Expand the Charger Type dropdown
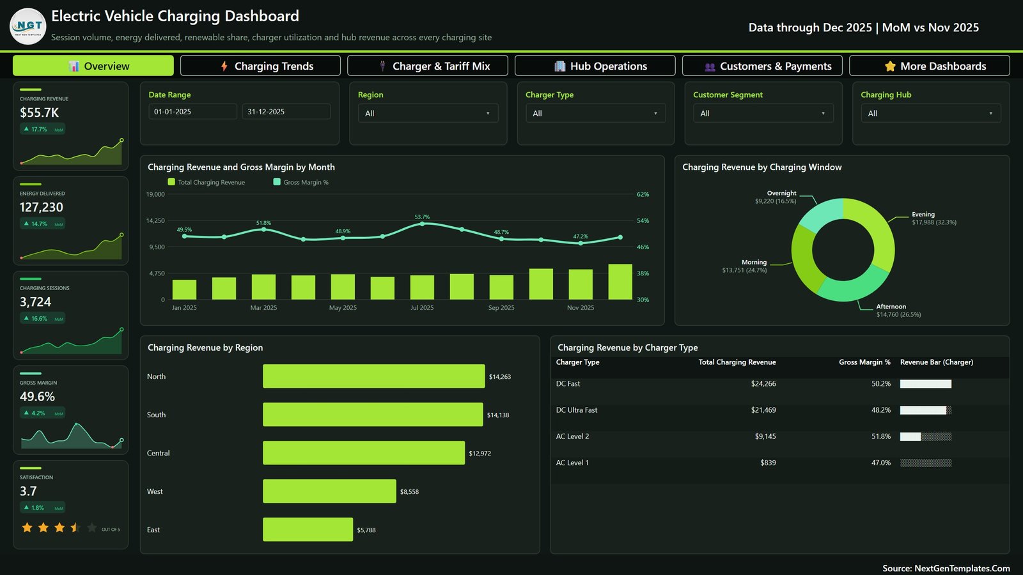This screenshot has width=1023, height=575. point(595,113)
